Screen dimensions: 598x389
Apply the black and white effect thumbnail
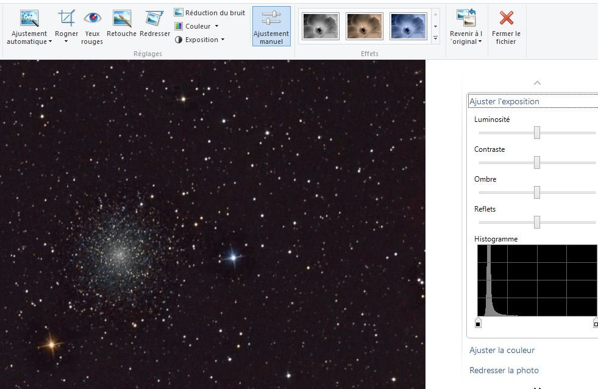click(x=321, y=26)
